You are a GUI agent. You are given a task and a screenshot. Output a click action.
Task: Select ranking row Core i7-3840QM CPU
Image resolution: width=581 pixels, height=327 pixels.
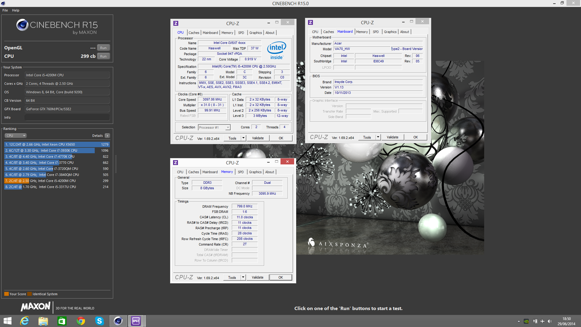(57, 175)
